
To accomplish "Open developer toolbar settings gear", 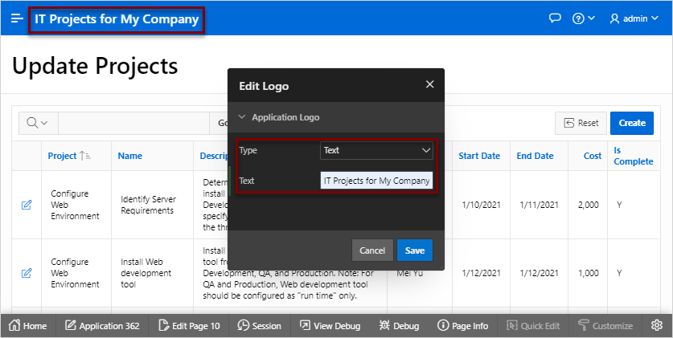I will click(657, 326).
